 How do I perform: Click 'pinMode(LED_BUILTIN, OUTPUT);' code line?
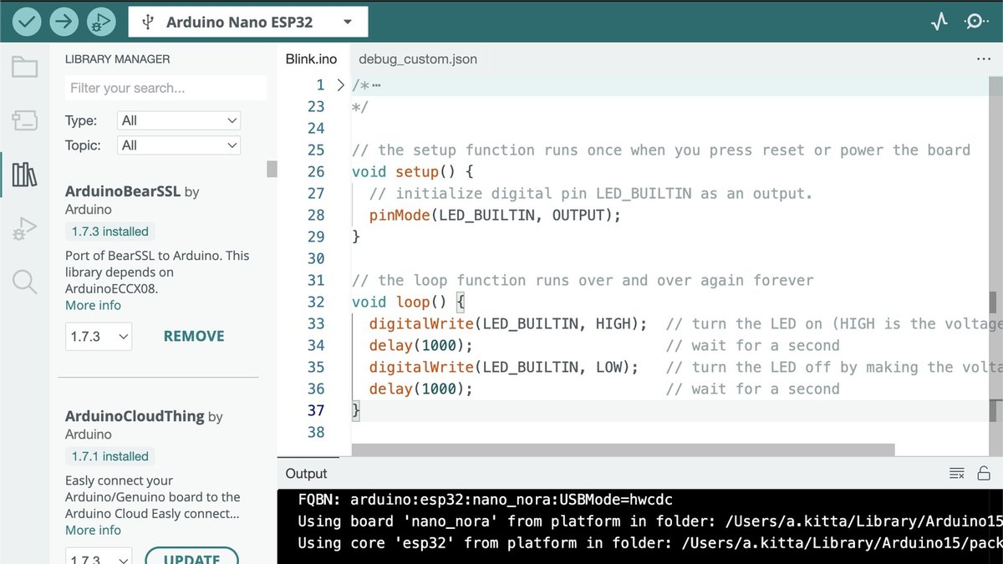[496, 216]
